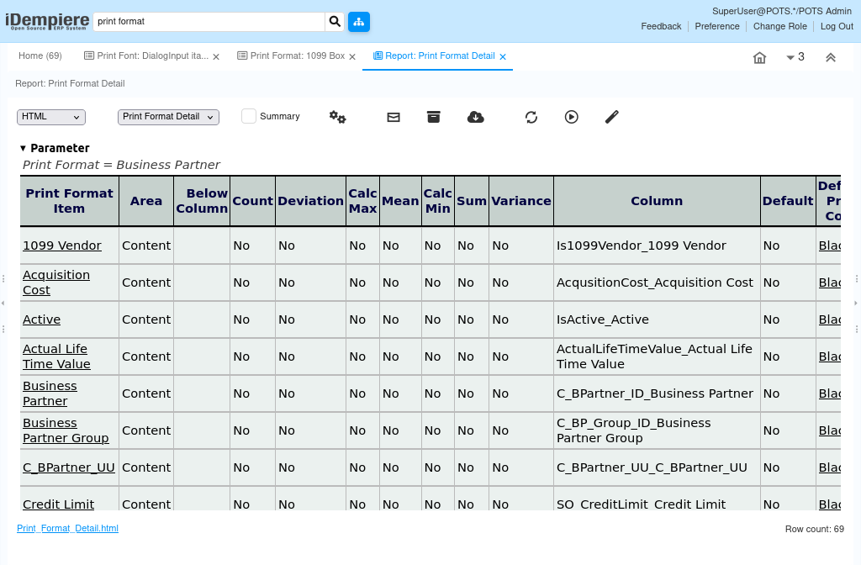The width and height of the screenshot is (861, 565).
Task: Refresh the report with the re-query icon
Action: [x=531, y=117]
